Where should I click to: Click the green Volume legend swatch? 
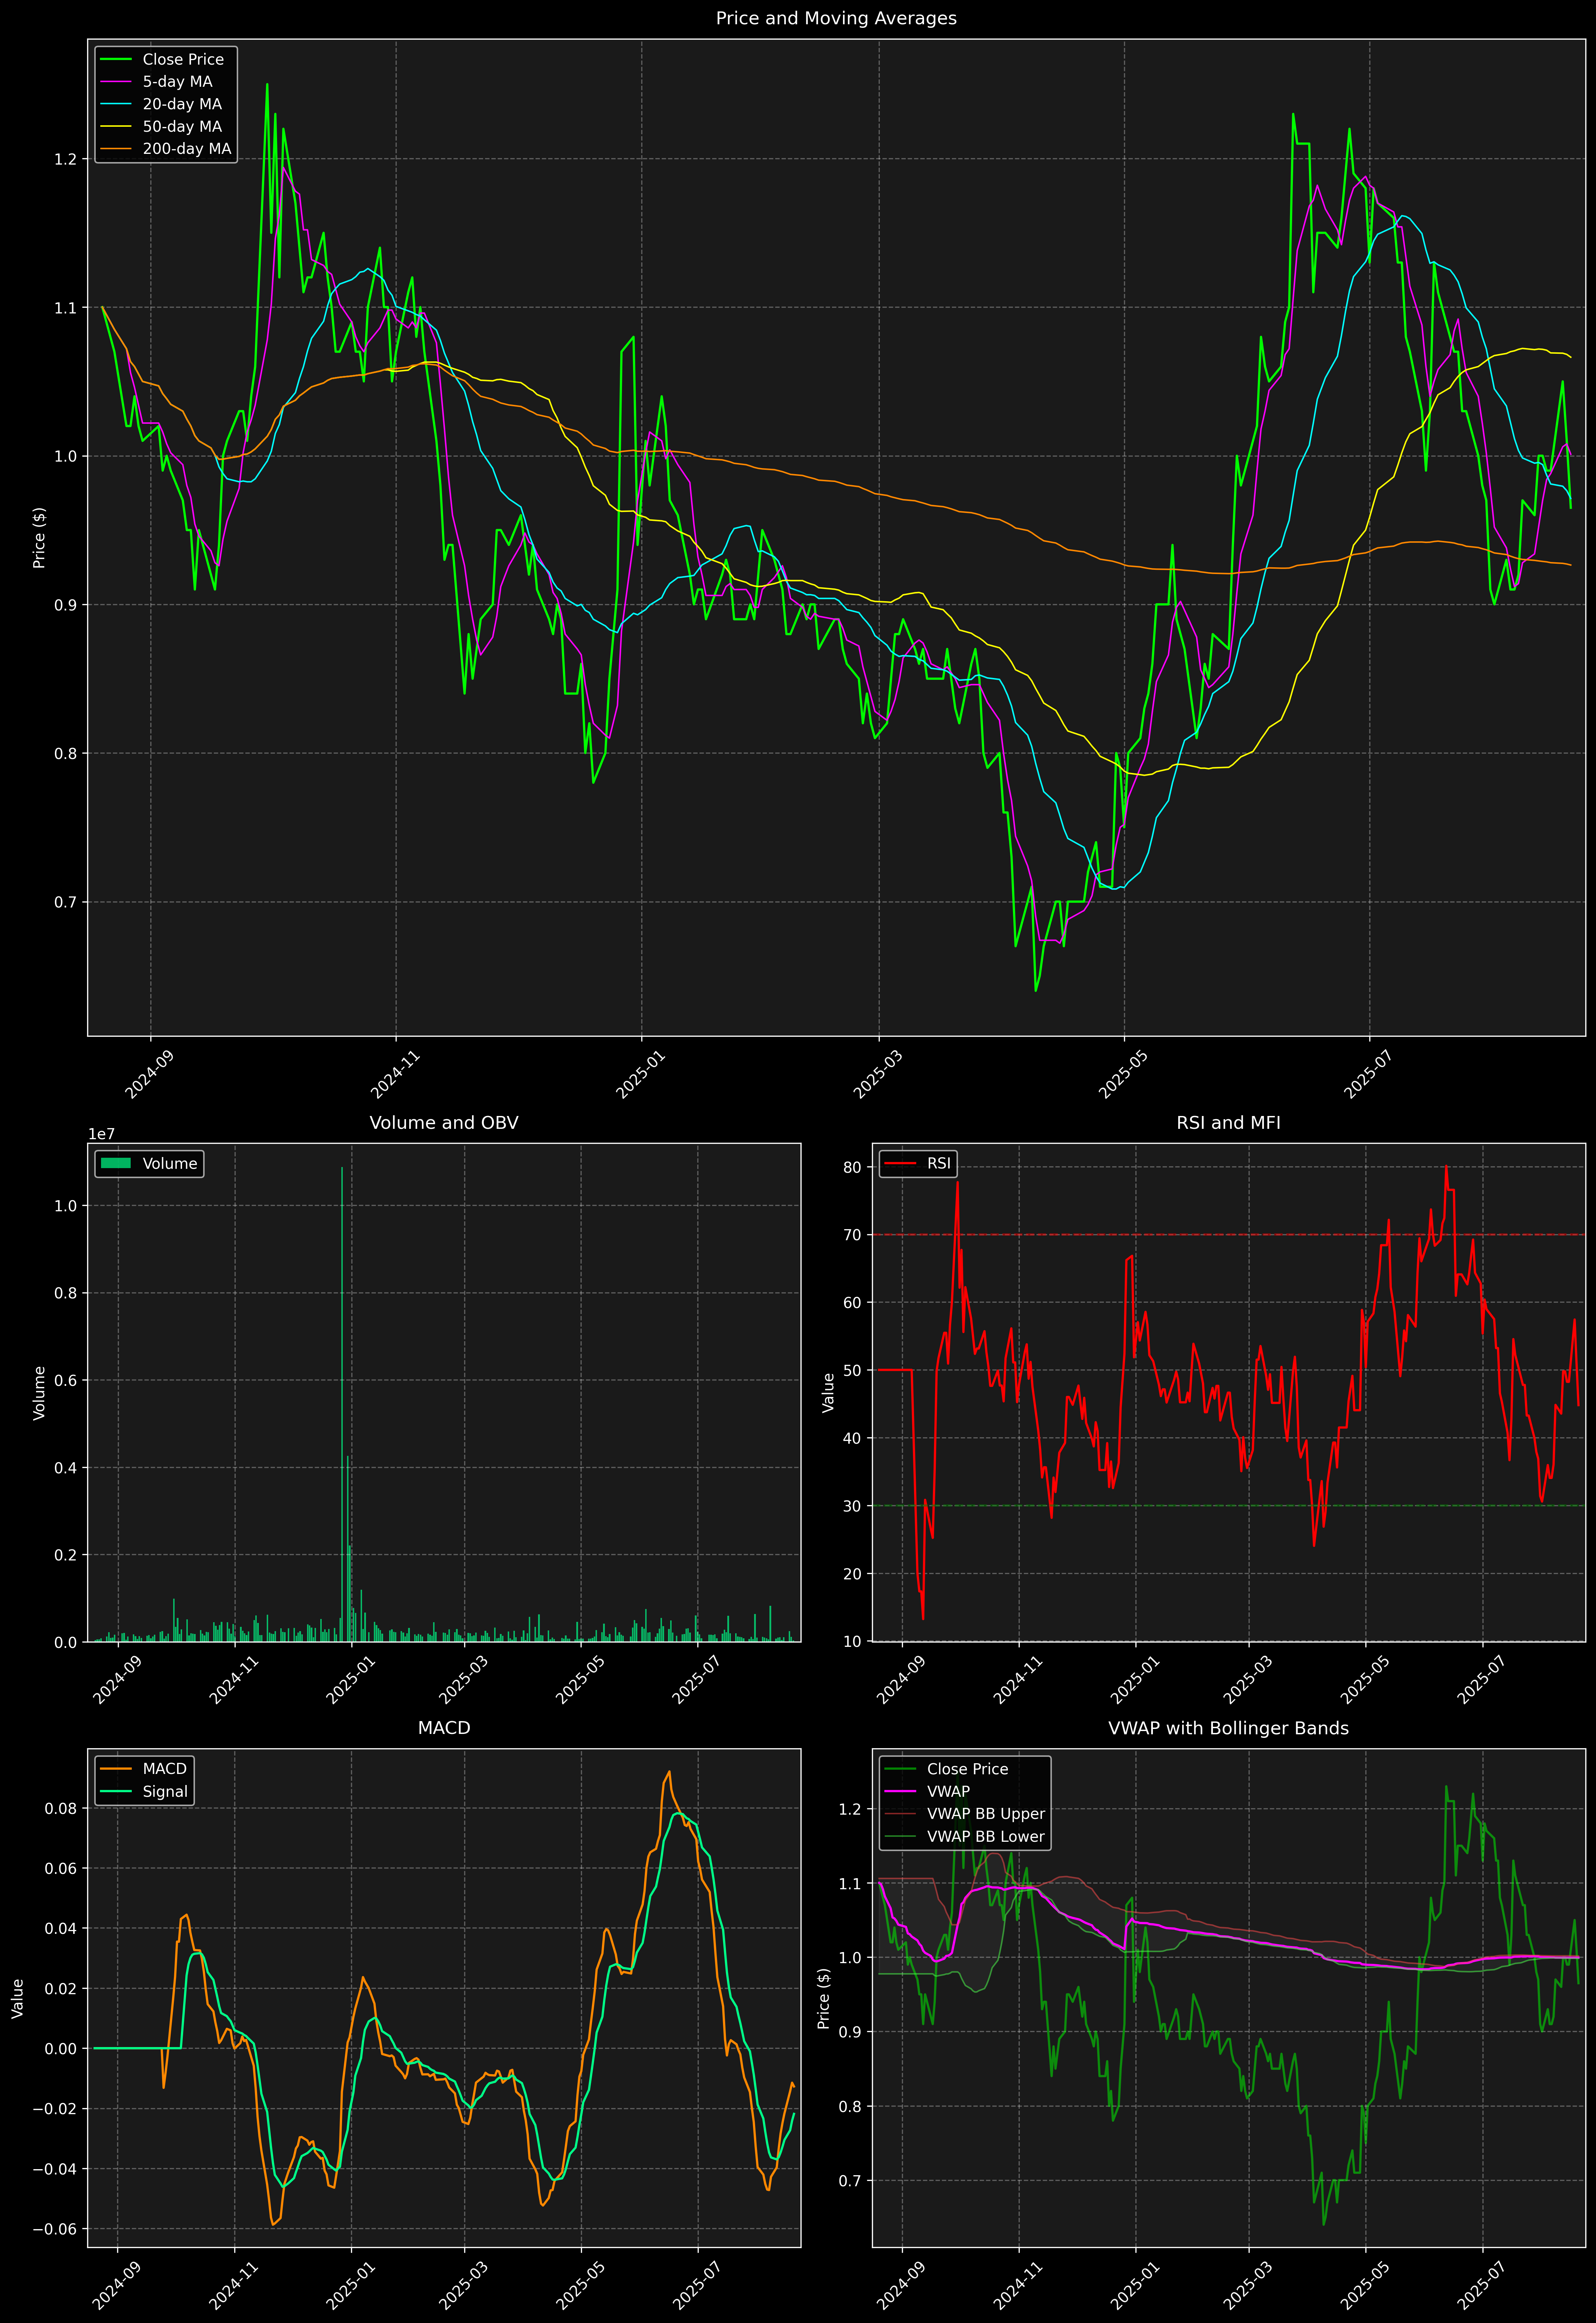116,1163
